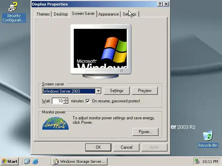Increase the Wait minutes spinner up arrow
Image resolution: width=222 pixels, height=166 pixels.
(66, 100)
